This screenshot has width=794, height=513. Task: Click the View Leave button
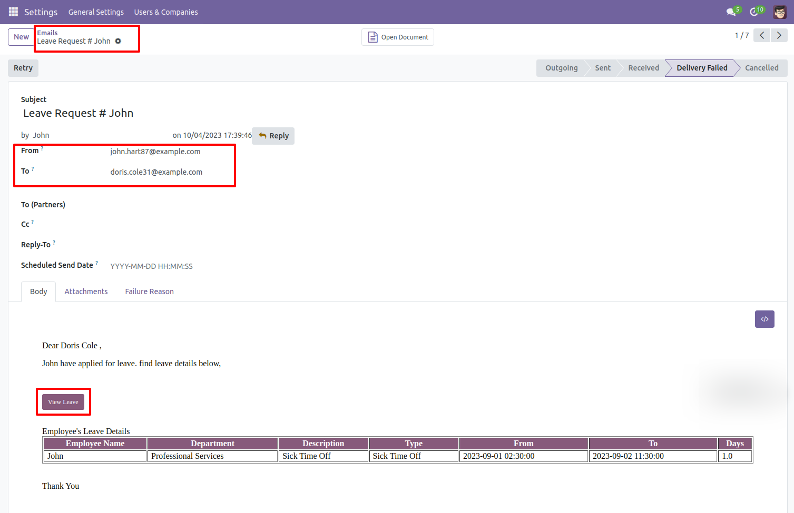tap(63, 402)
